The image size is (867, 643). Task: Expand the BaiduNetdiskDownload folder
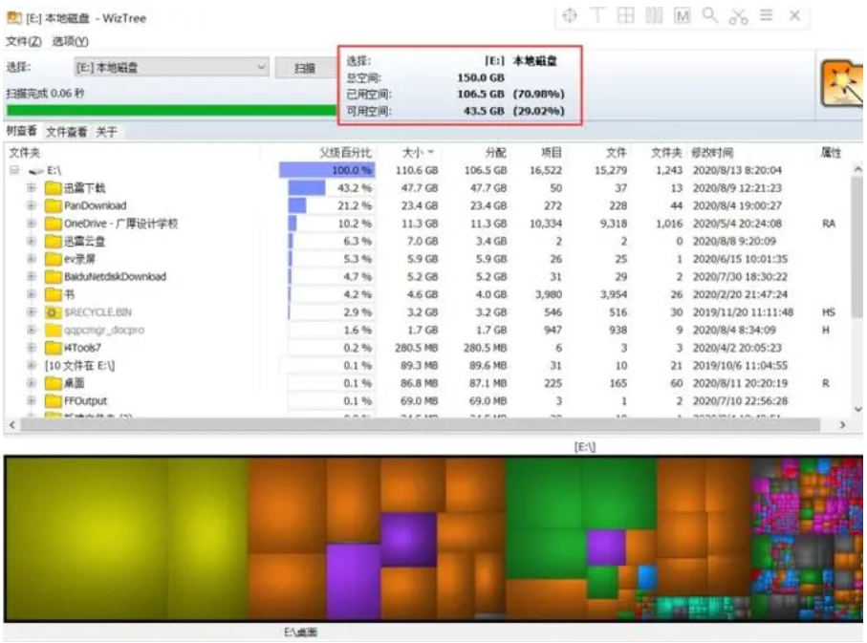coord(32,276)
